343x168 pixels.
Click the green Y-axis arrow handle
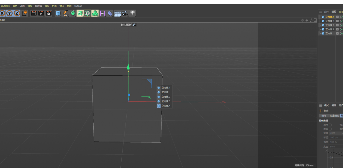click(128, 66)
